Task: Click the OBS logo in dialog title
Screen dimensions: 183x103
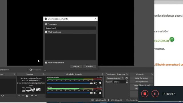Action: pyautogui.click(x=46, y=19)
